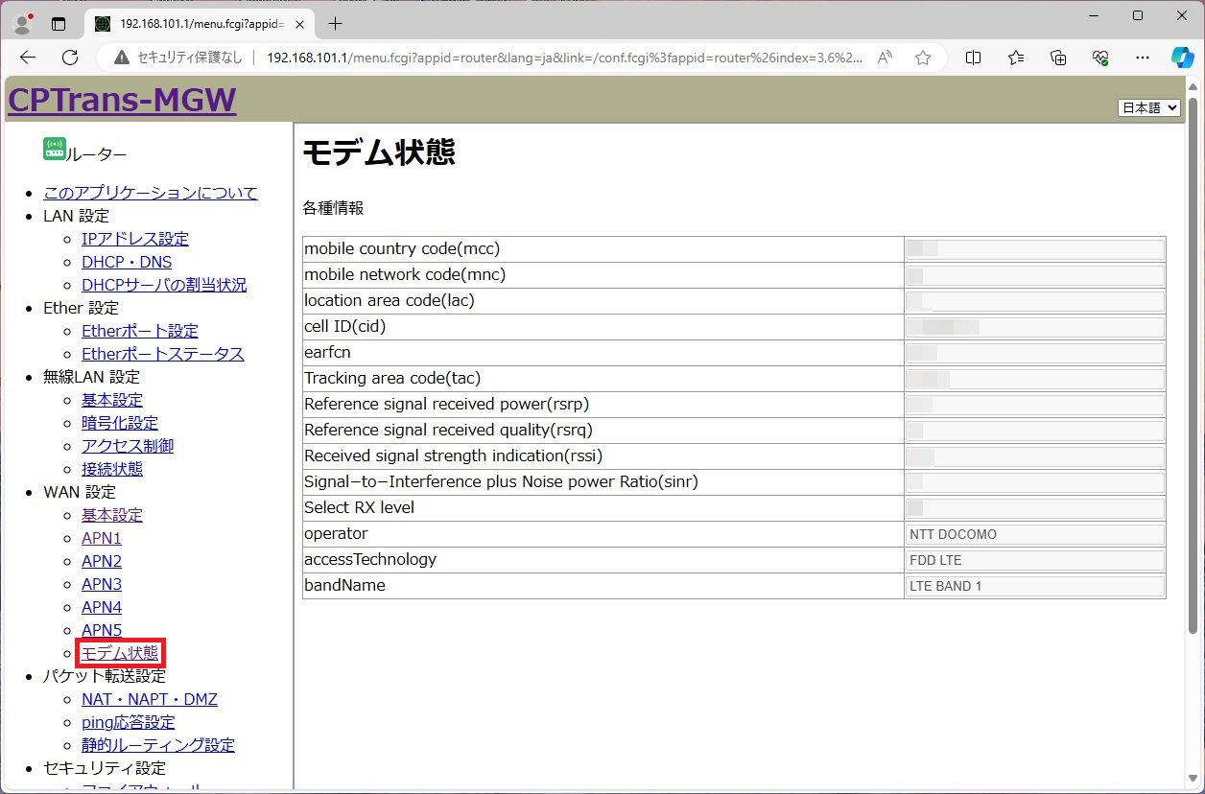Click the browser back arrow
The height and width of the screenshot is (794, 1205).
(28, 58)
